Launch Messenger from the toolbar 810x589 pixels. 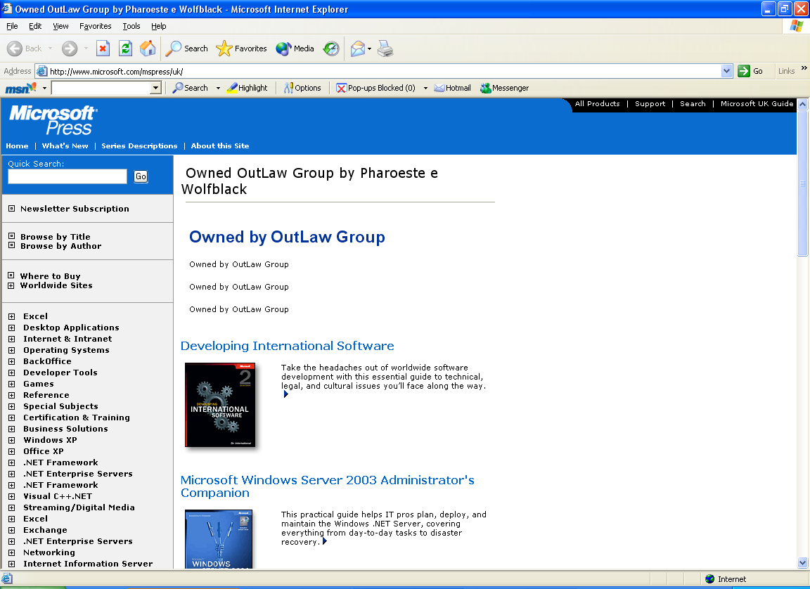[505, 88]
